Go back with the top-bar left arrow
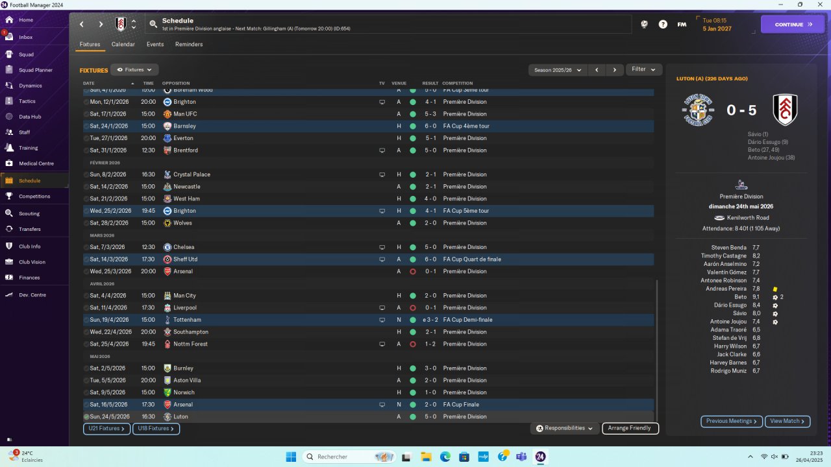The height and width of the screenshot is (467, 831). click(x=82, y=25)
